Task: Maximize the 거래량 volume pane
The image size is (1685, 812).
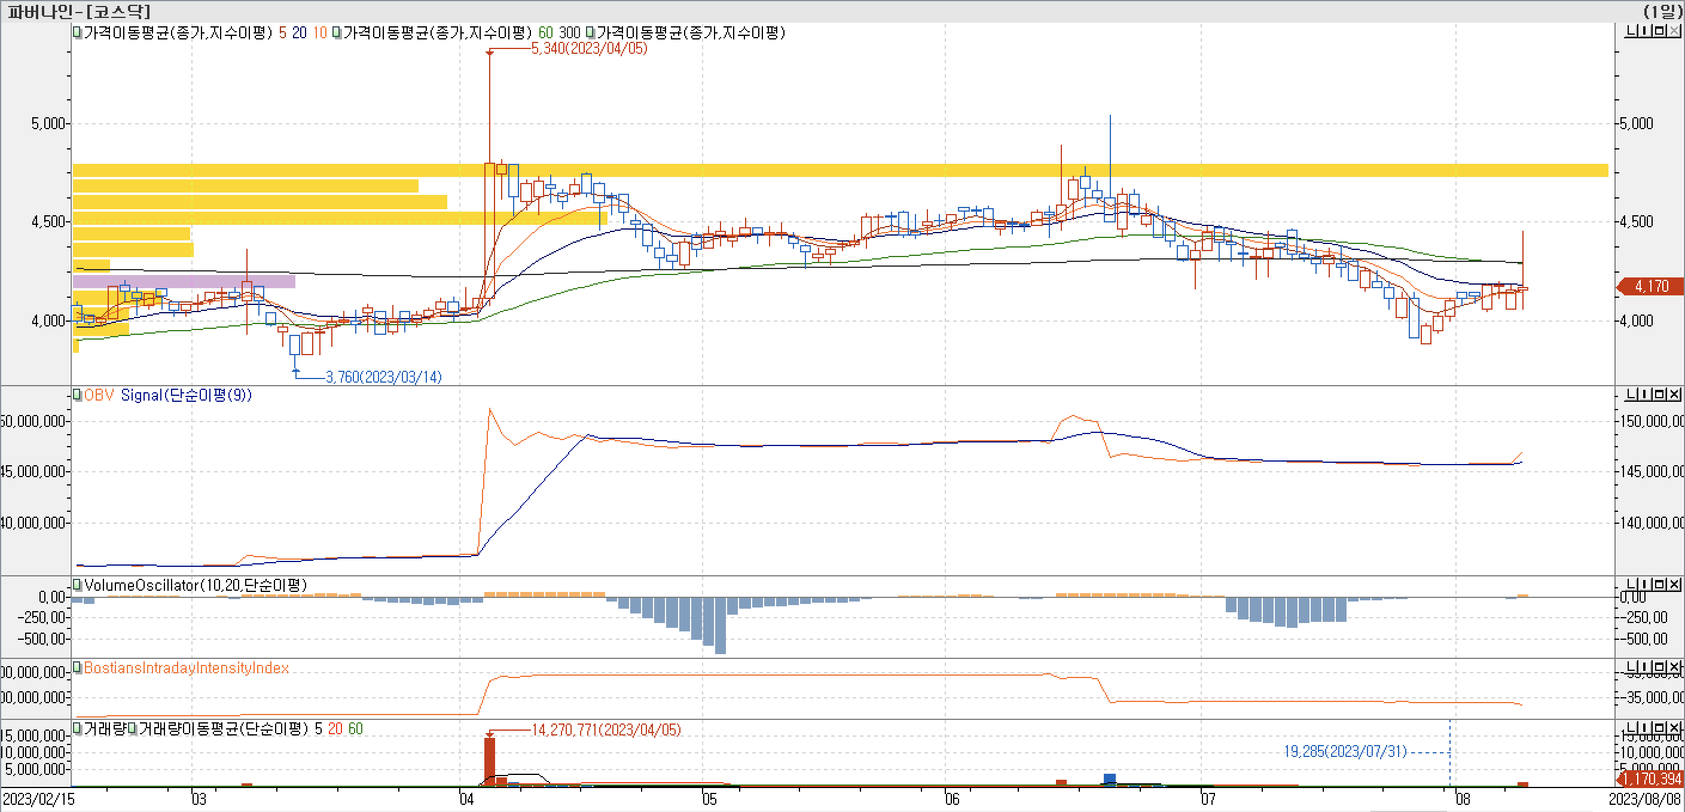Action: coord(1659,728)
